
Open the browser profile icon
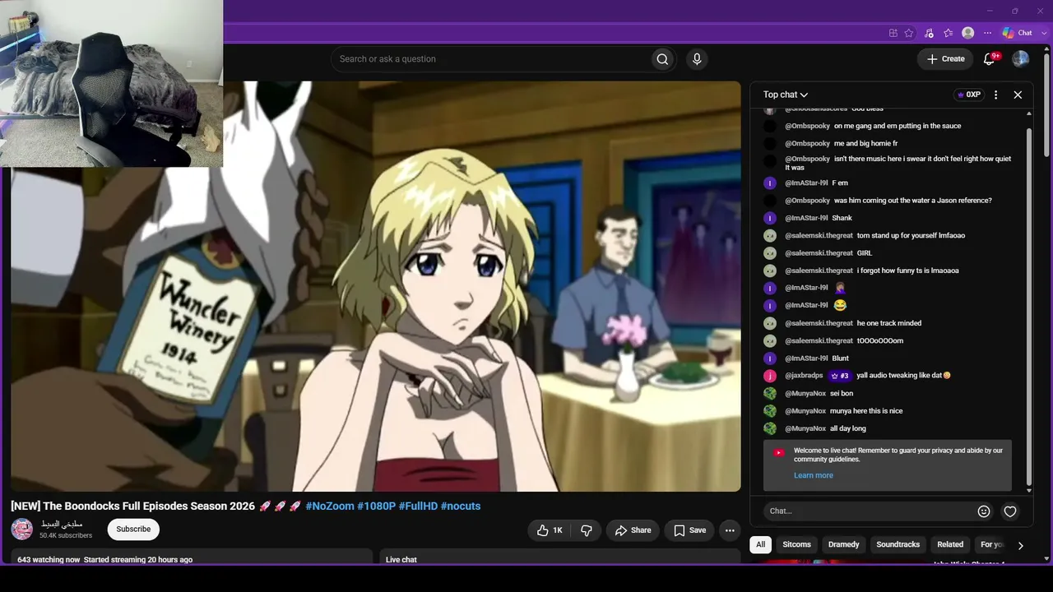(968, 33)
